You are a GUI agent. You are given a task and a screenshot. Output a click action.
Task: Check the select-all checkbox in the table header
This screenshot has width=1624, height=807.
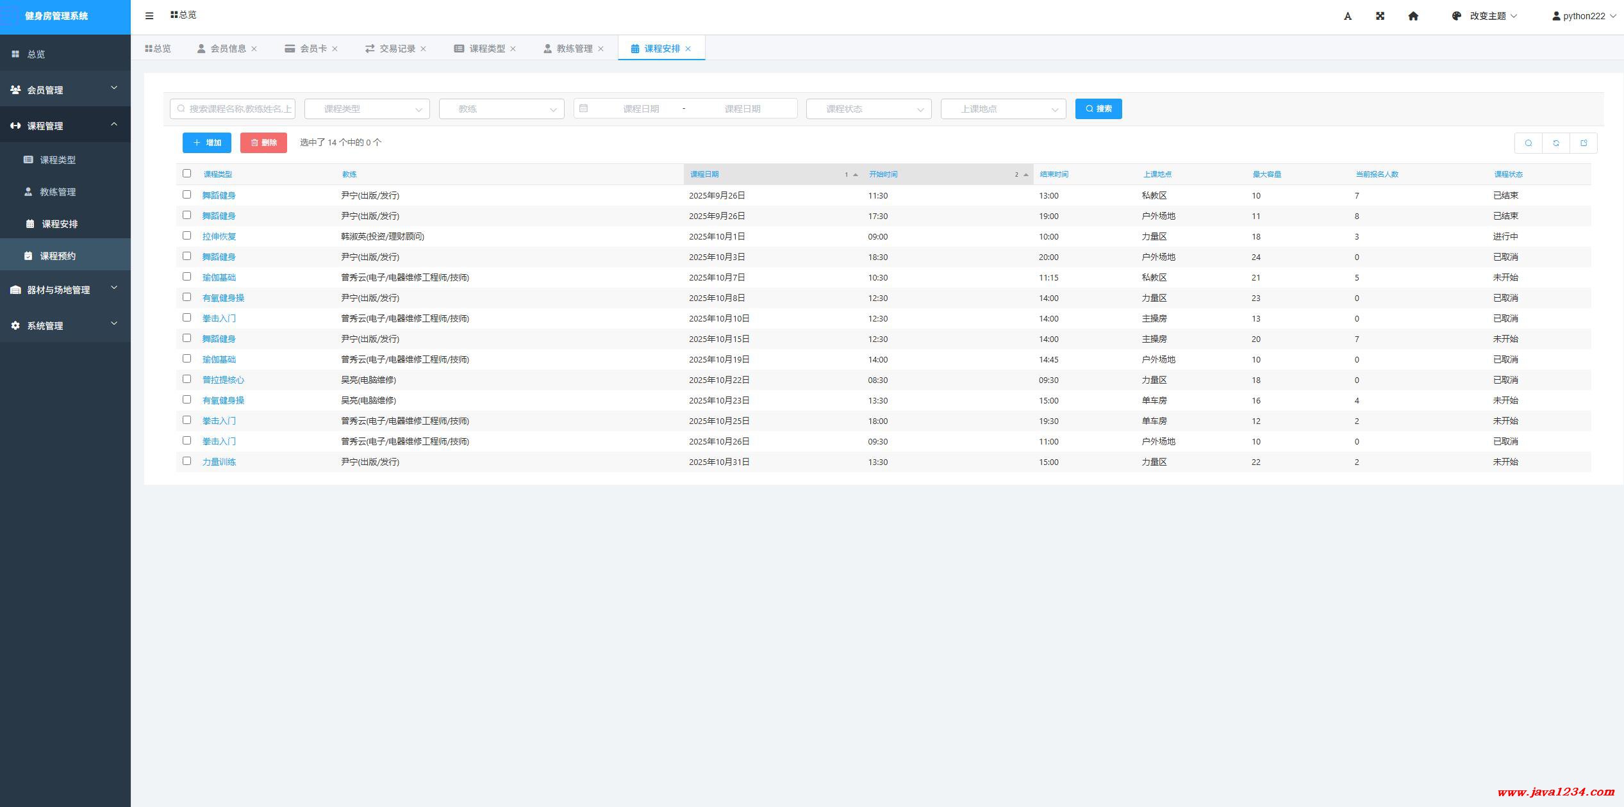(186, 174)
